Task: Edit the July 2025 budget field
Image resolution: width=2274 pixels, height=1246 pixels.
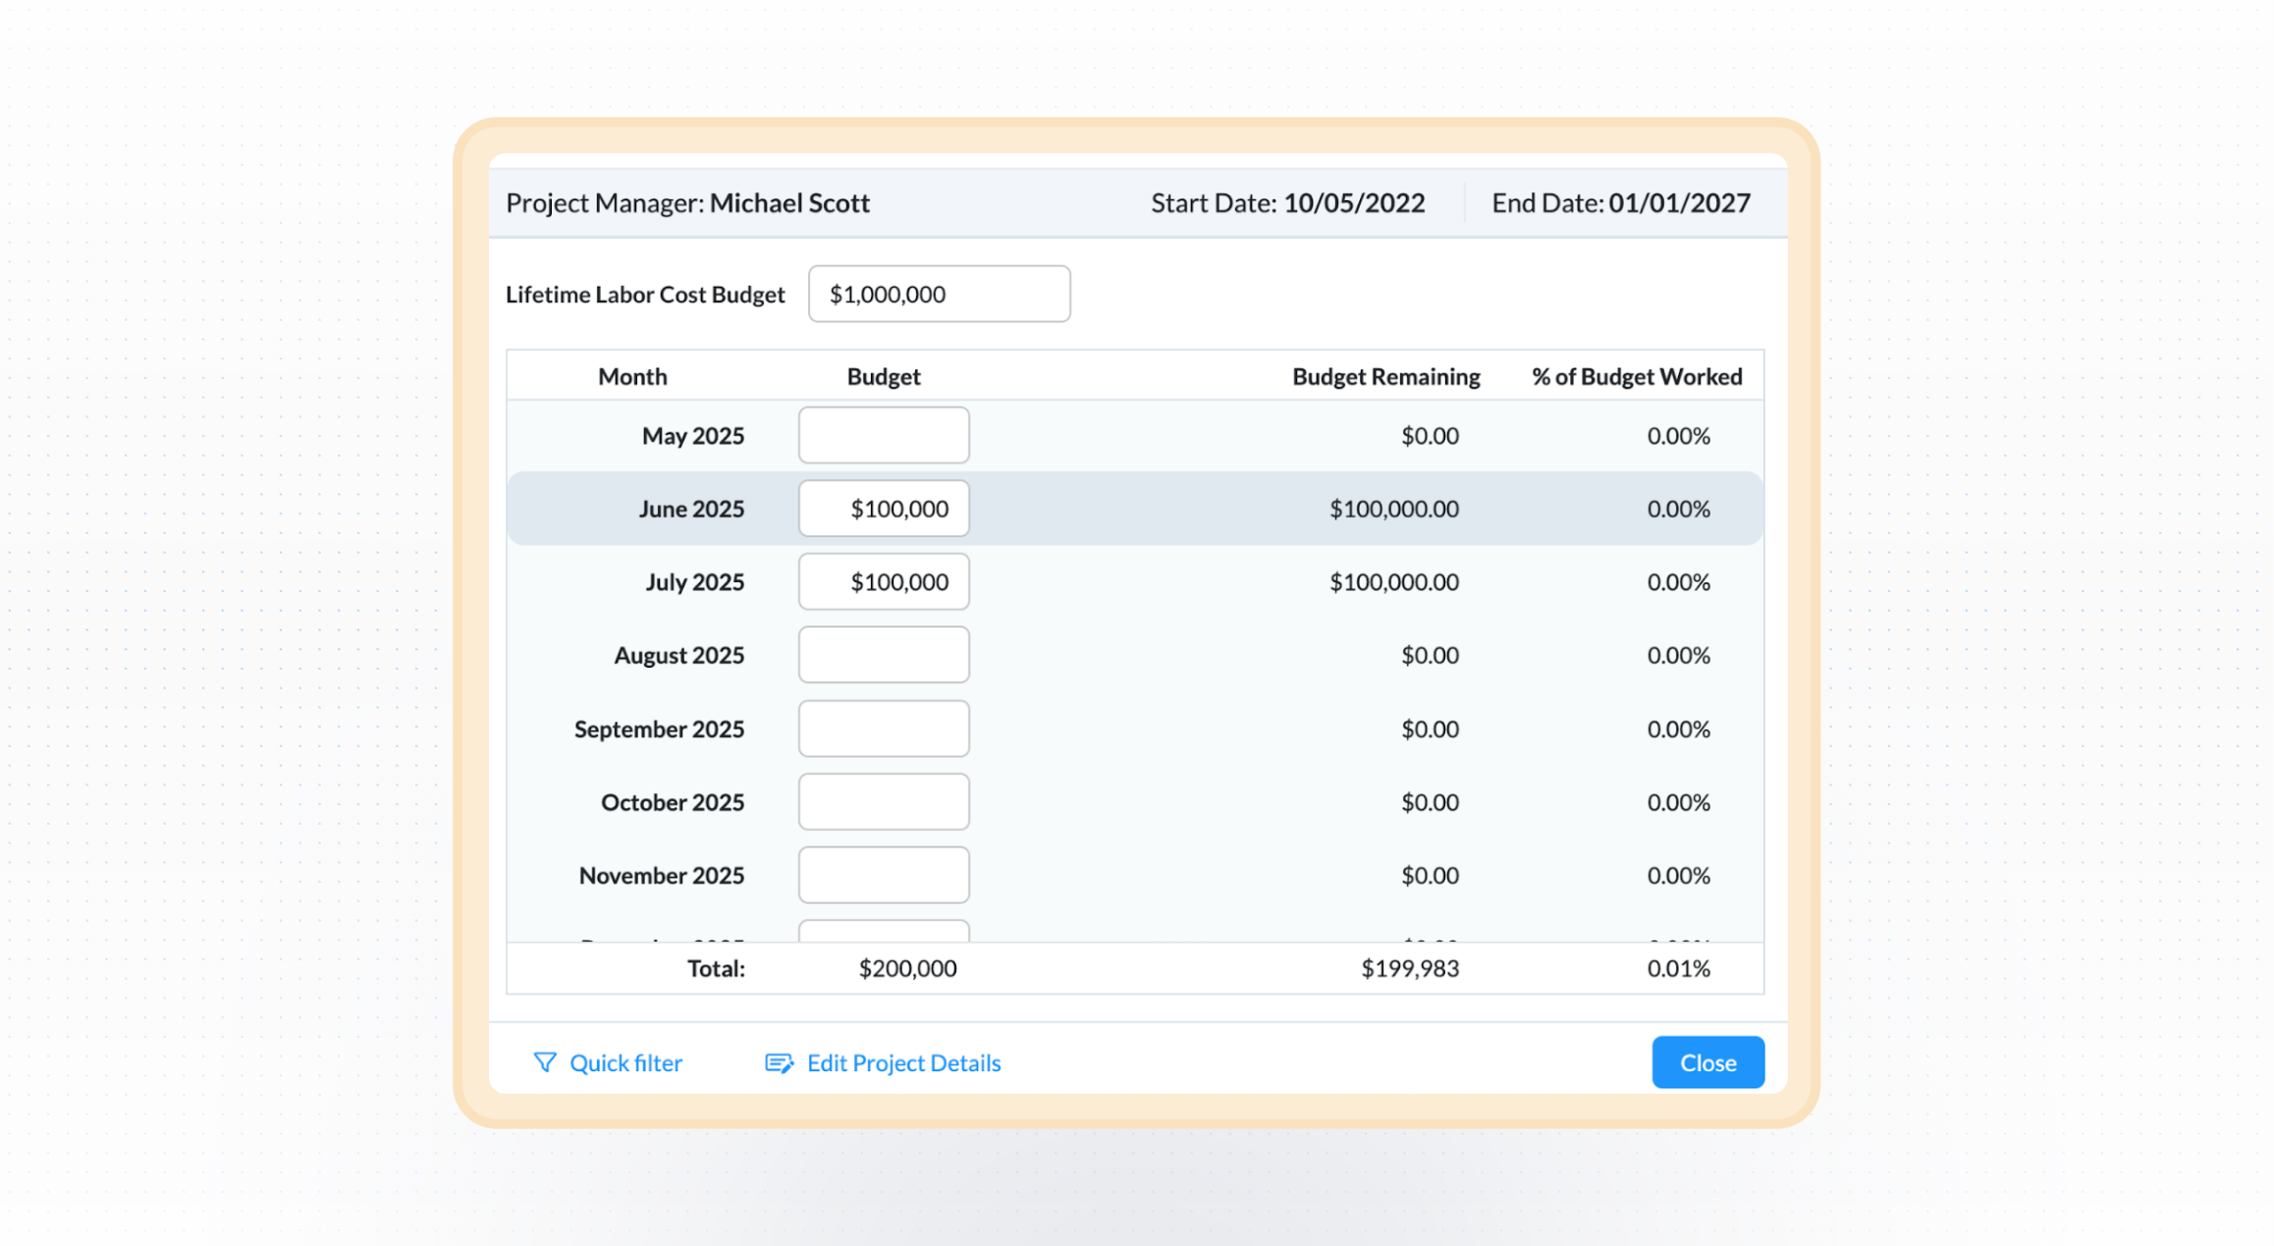Action: 884,581
